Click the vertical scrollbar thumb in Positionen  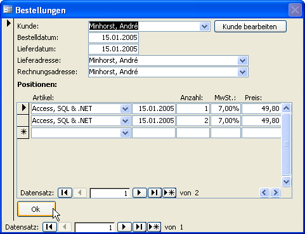(286, 144)
